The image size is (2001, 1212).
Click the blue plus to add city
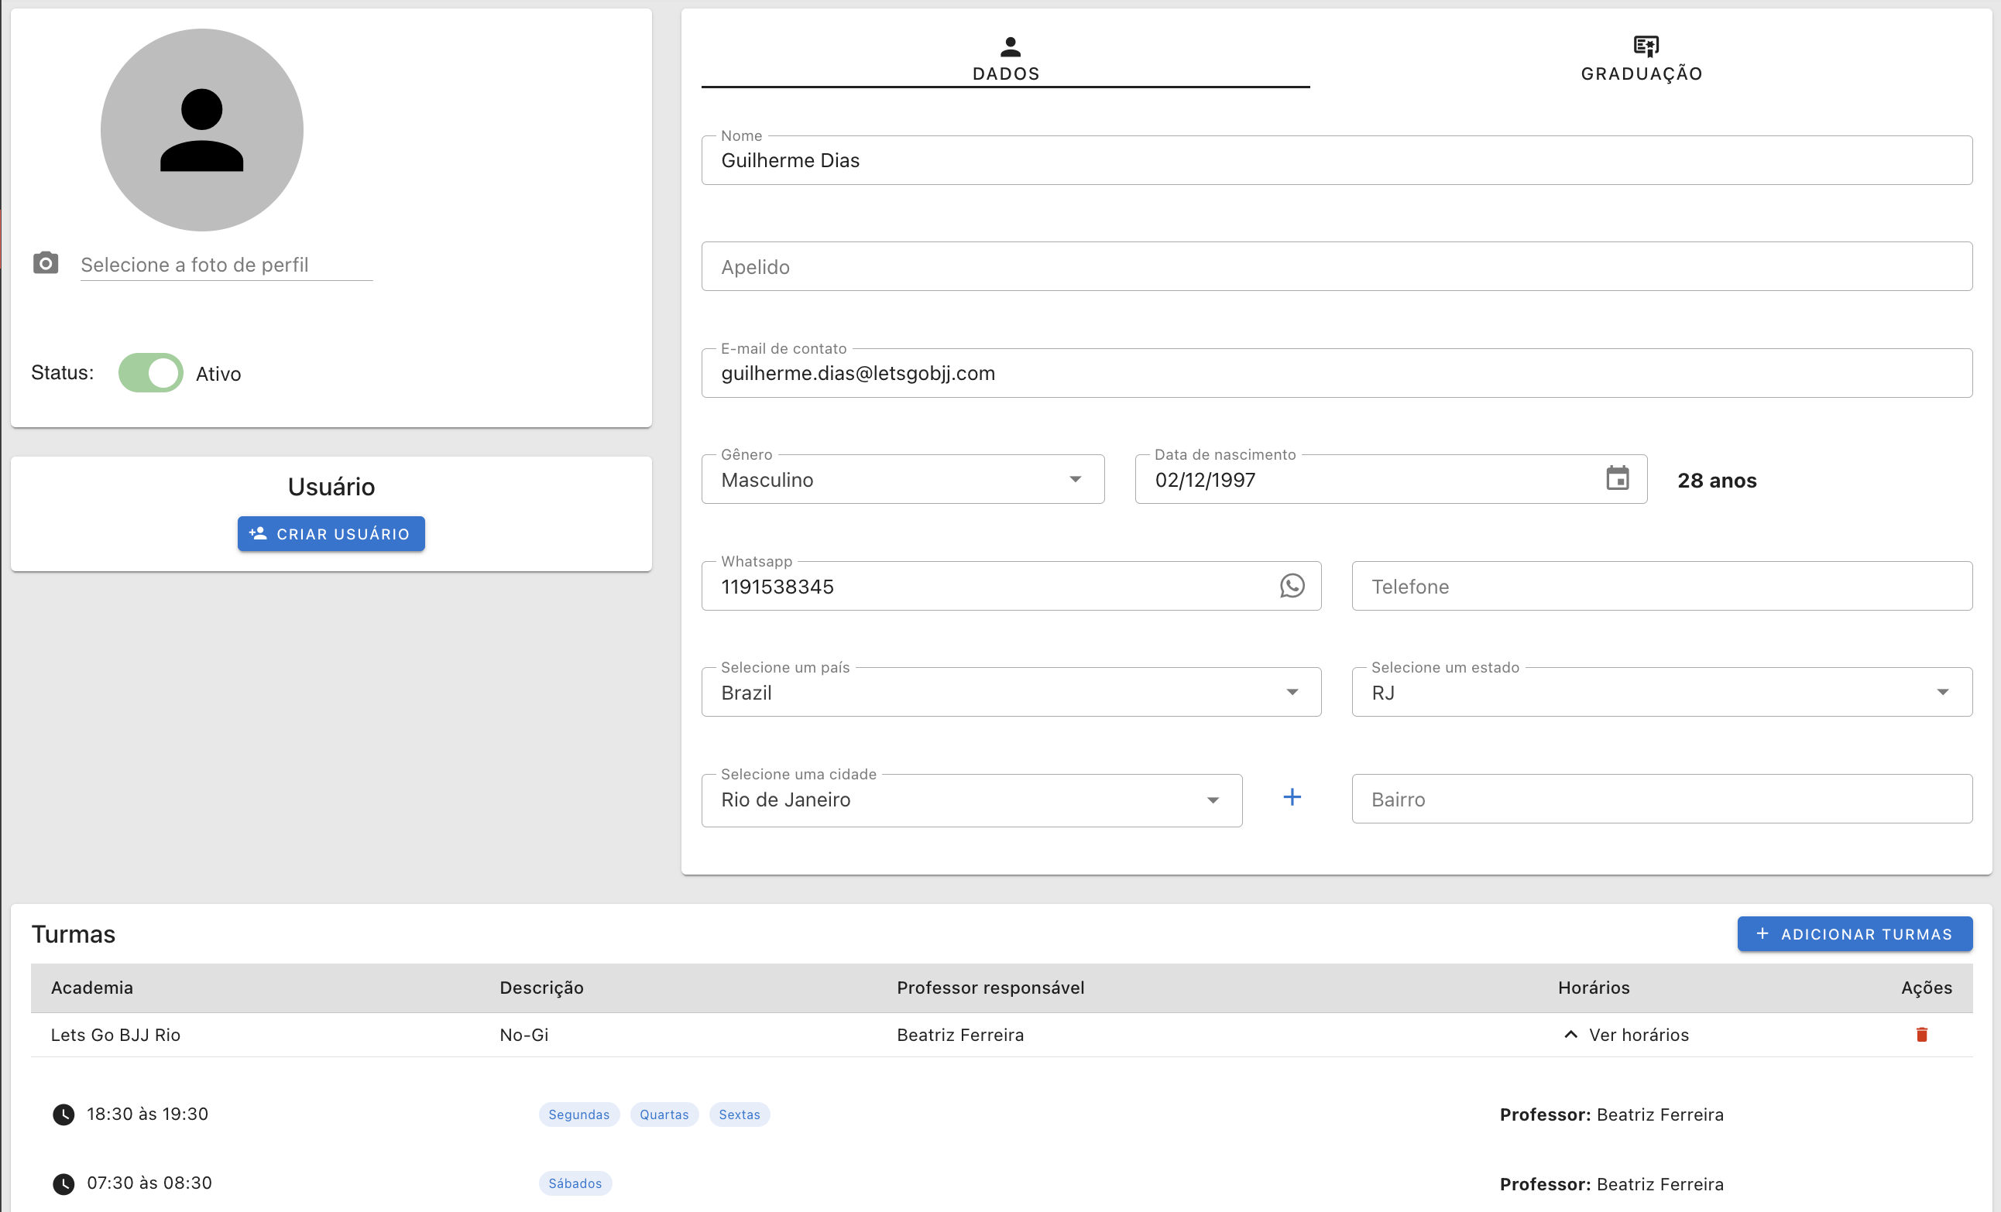click(x=1291, y=798)
